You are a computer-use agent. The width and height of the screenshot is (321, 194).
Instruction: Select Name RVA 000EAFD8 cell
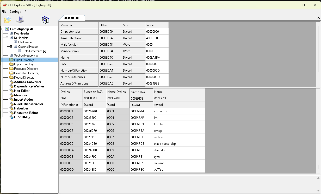point(141,150)
